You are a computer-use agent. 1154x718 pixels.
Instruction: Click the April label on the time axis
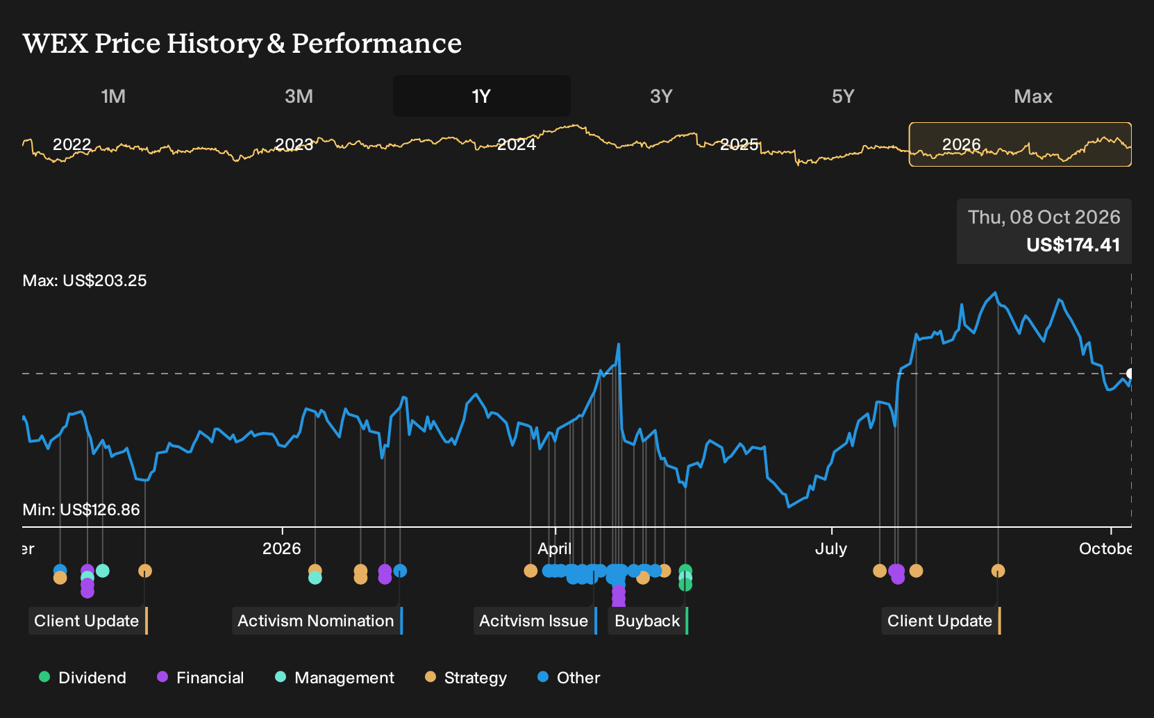click(555, 549)
